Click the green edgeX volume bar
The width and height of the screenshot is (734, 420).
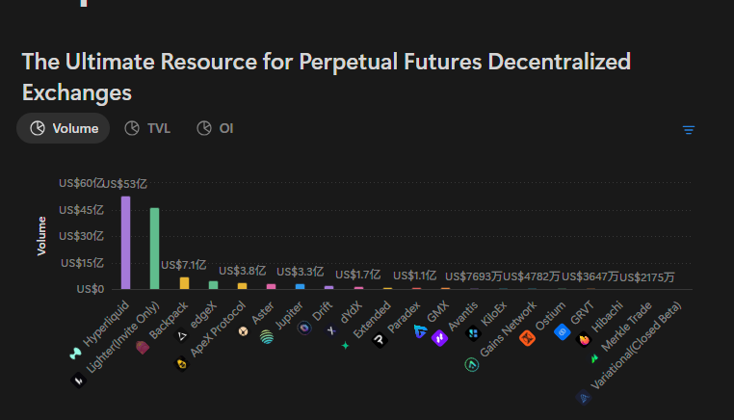point(214,285)
